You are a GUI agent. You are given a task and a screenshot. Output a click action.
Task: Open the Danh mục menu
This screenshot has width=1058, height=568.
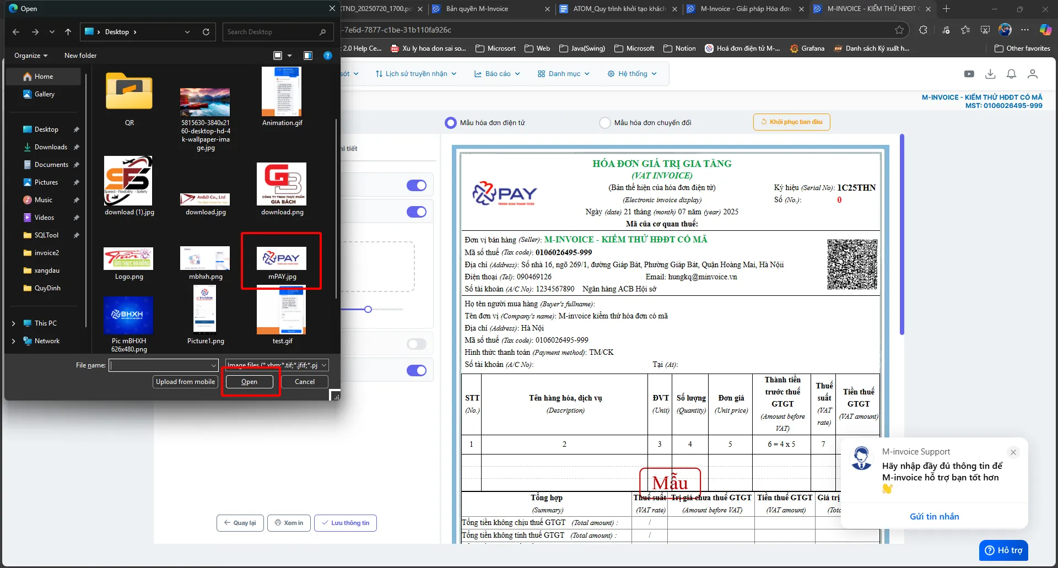click(x=564, y=74)
